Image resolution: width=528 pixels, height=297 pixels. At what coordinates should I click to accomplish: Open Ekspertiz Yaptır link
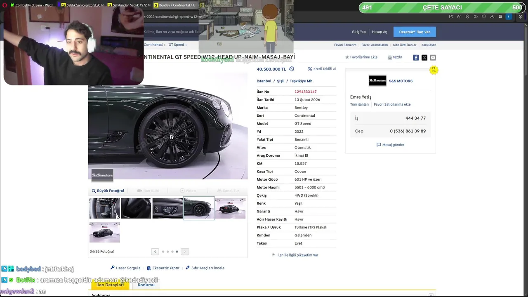click(x=163, y=268)
